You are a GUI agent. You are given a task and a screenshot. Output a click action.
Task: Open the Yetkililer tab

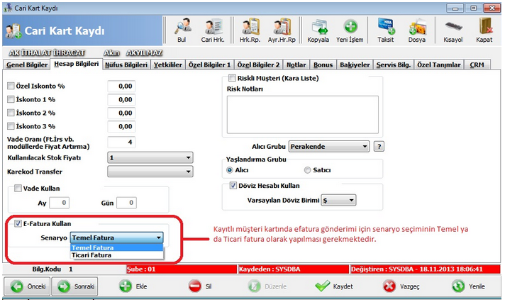click(x=168, y=65)
